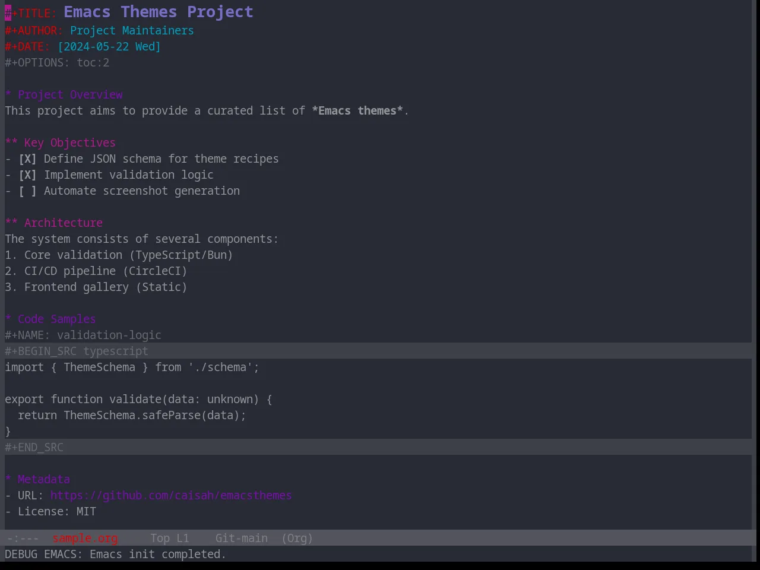Click the Git-main indicator in mode line
Screen dimensions: 760x570
pos(241,539)
